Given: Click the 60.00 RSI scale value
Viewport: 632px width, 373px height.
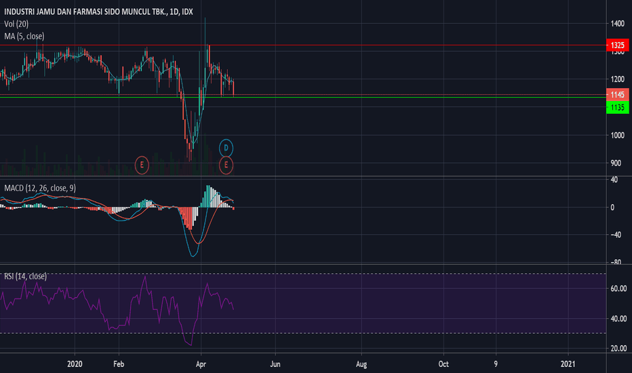Looking at the screenshot, I should (618, 289).
